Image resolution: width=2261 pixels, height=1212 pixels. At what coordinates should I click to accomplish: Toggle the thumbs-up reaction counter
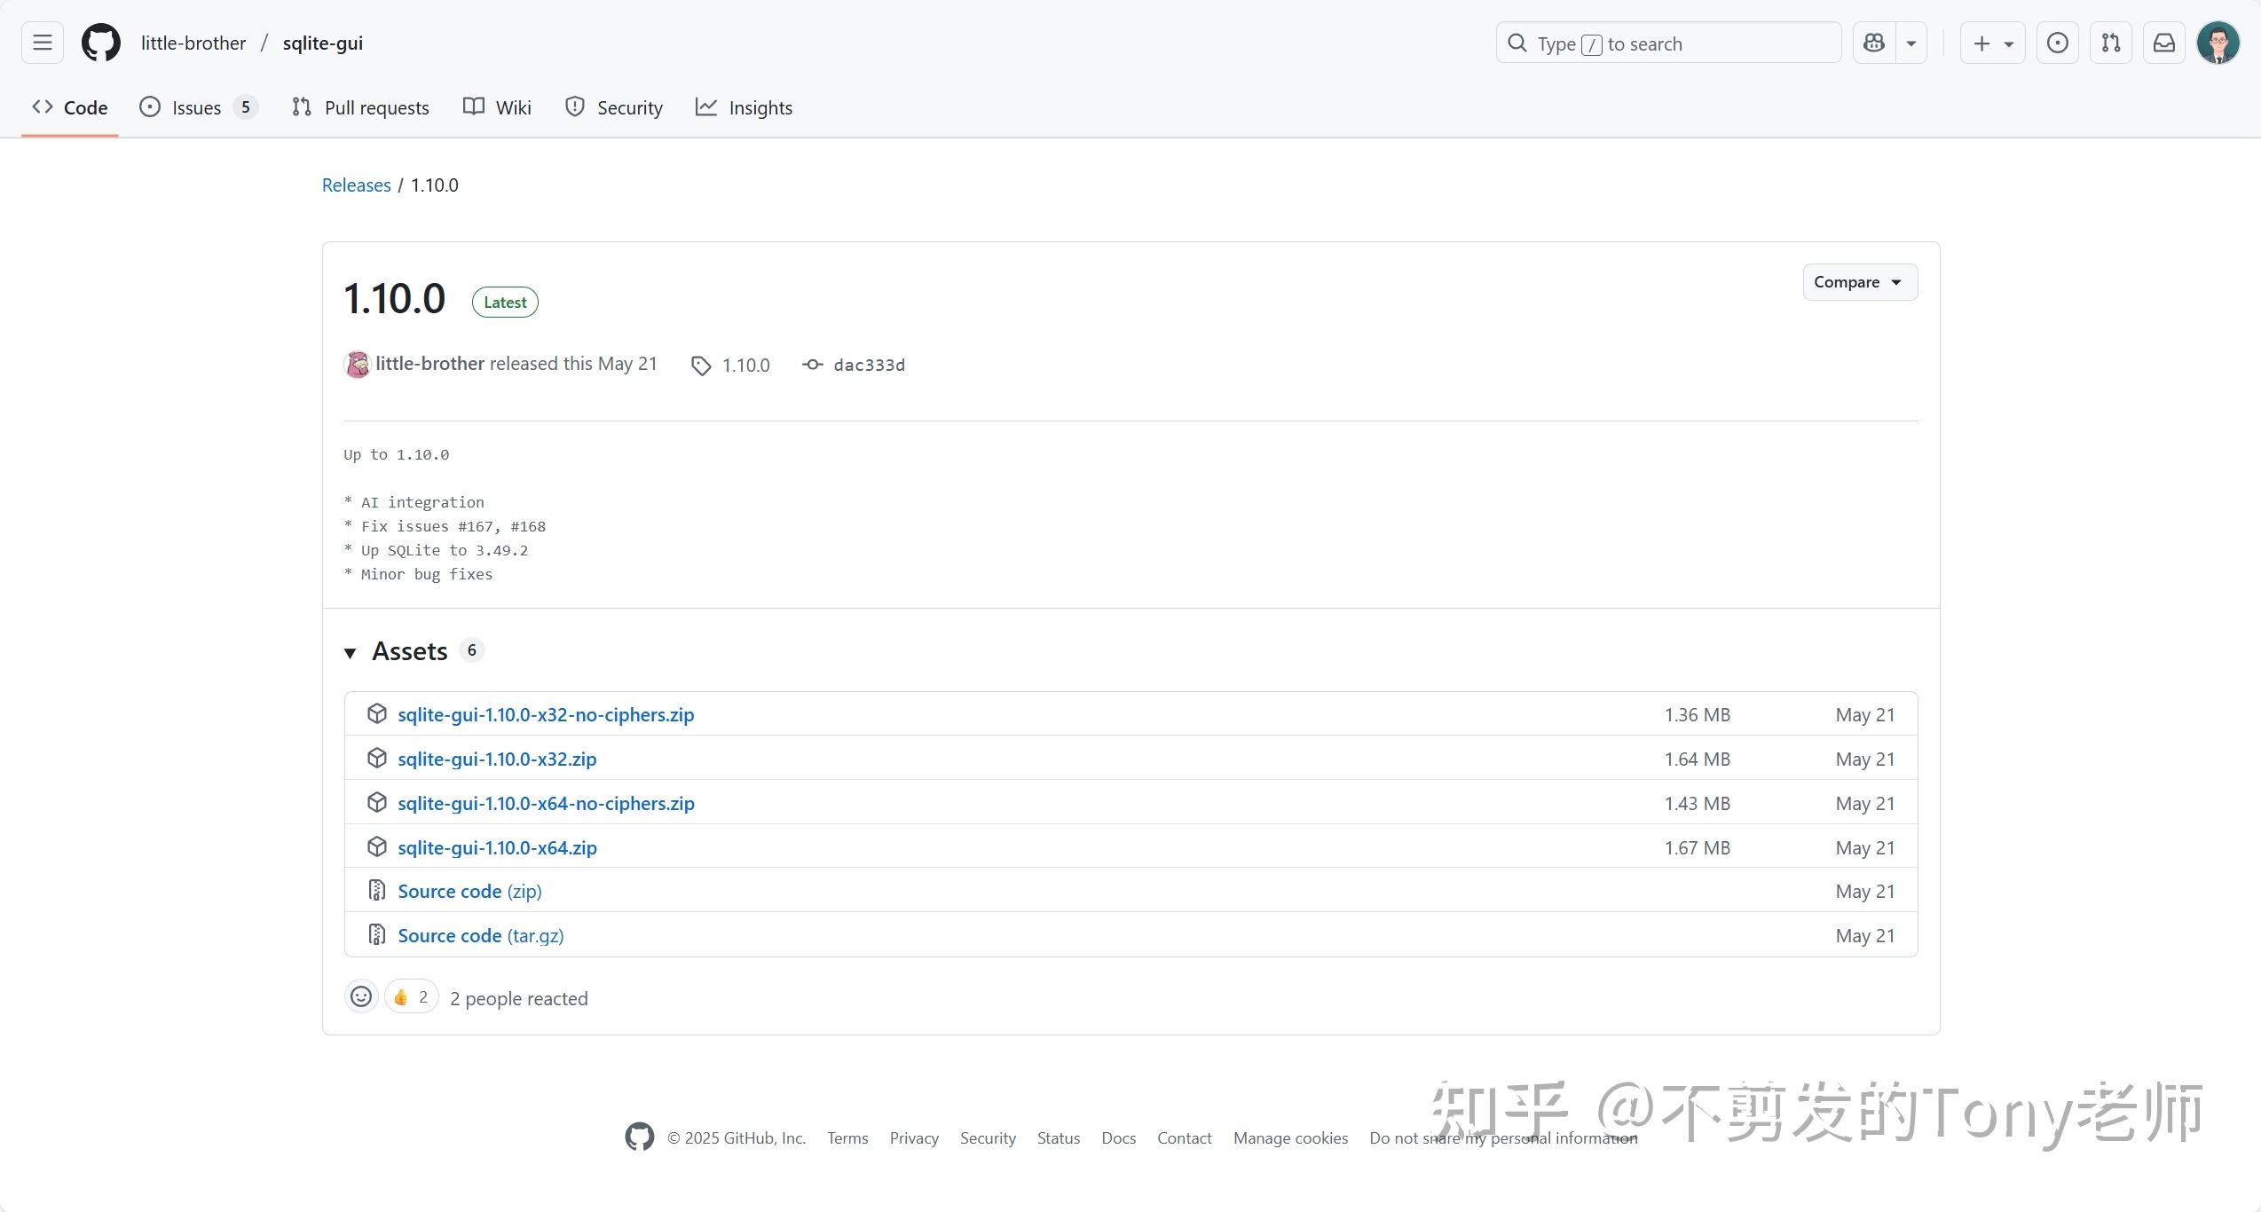click(x=410, y=996)
